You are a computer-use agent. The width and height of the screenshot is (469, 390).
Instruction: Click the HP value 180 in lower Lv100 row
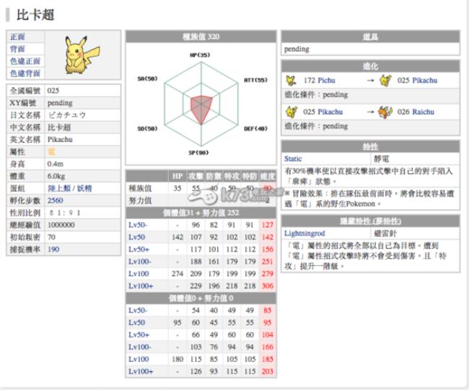coord(177,359)
